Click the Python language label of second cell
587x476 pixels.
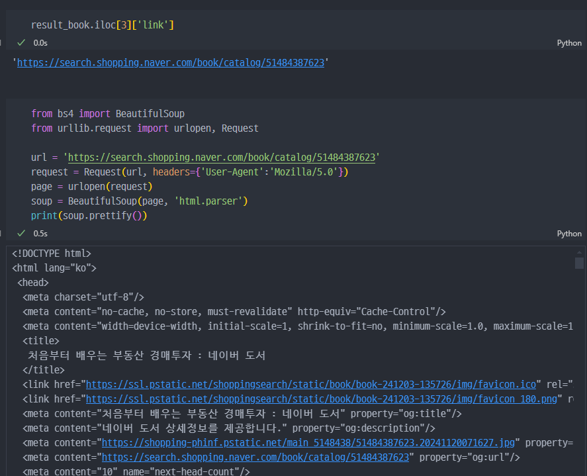pos(569,234)
